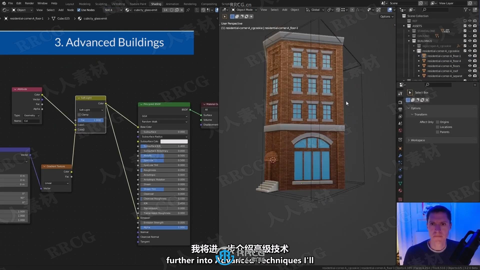This screenshot has width=480, height=270.
Task: Open the Object Constraints tab
Action: click(x=400, y=176)
